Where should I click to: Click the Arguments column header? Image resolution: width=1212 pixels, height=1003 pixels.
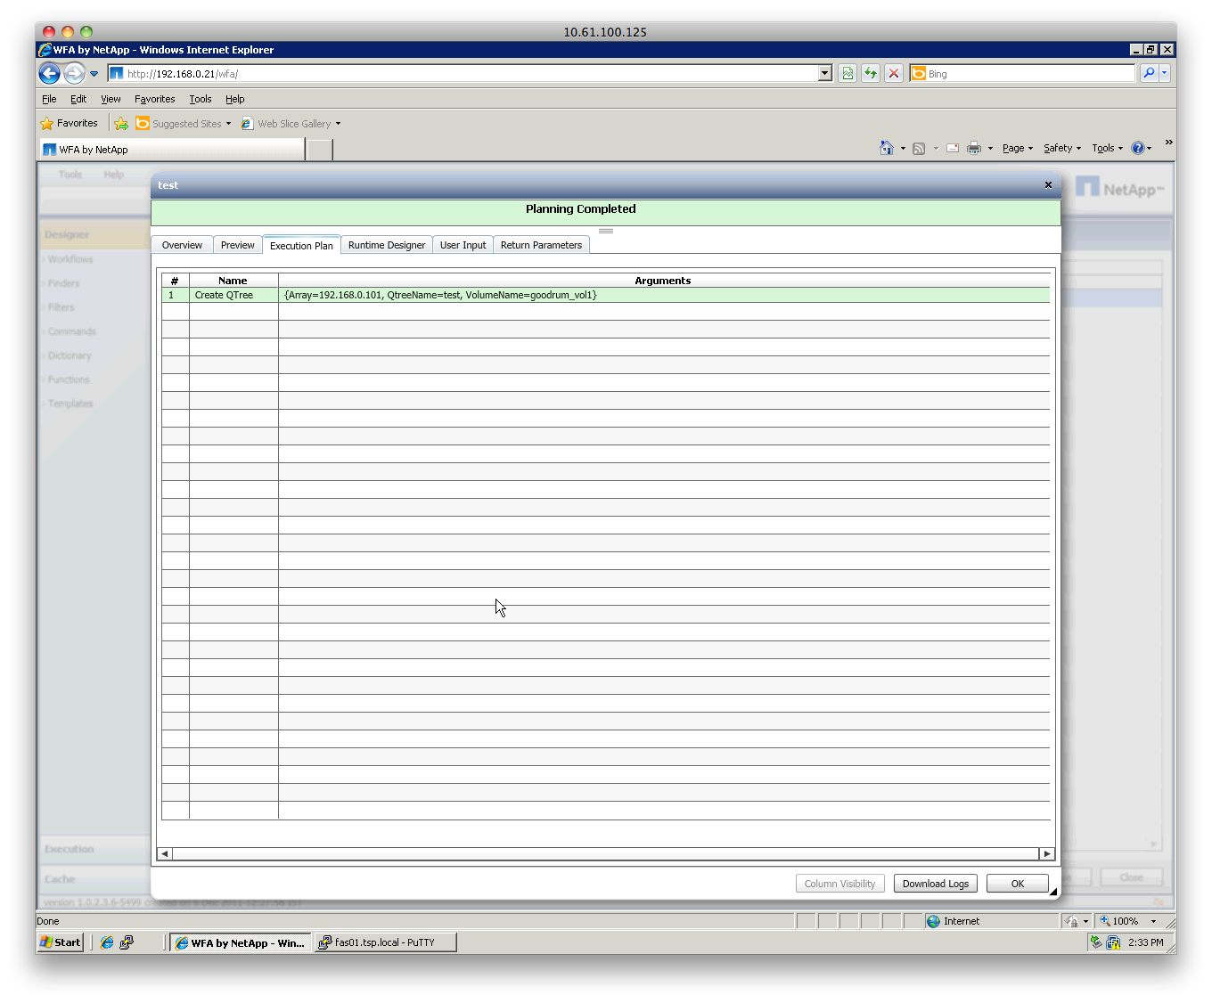[663, 281]
